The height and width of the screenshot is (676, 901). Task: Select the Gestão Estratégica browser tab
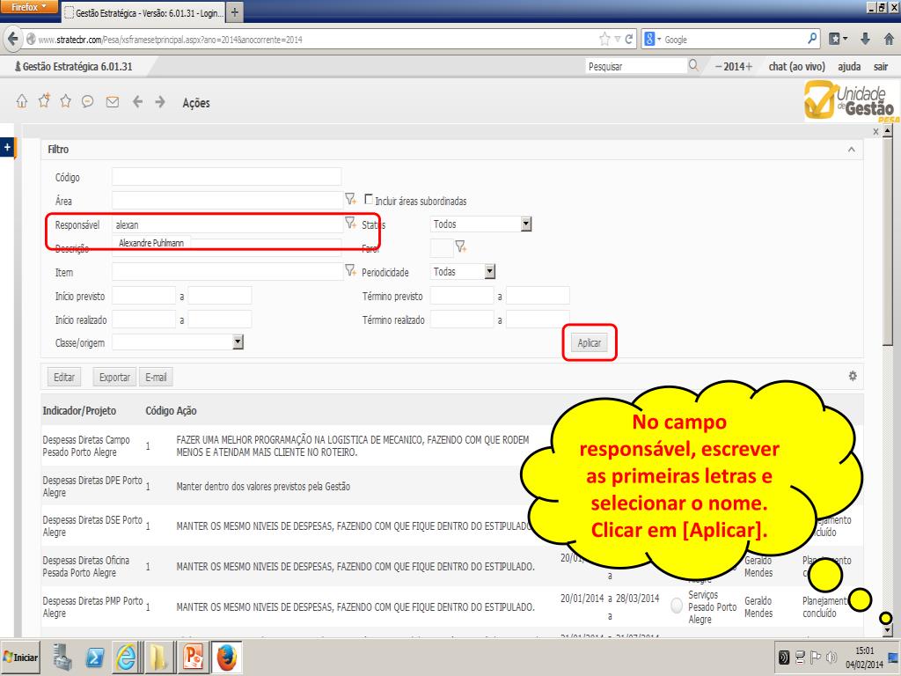pyautogui.click(x=143, y=12)
